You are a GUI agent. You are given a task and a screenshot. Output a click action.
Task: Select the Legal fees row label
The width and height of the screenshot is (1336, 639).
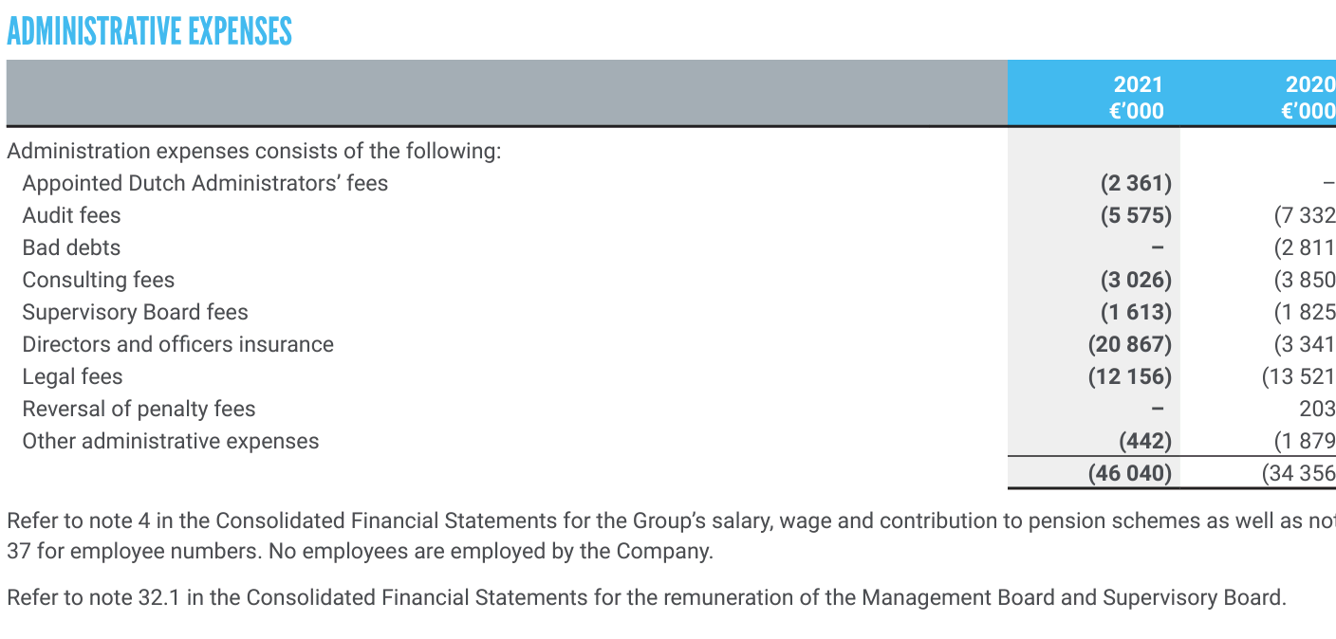[x=72, y=376]
